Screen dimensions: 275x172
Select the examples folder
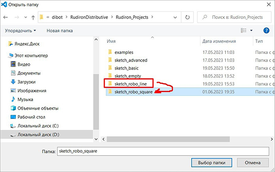click(124, 52)
